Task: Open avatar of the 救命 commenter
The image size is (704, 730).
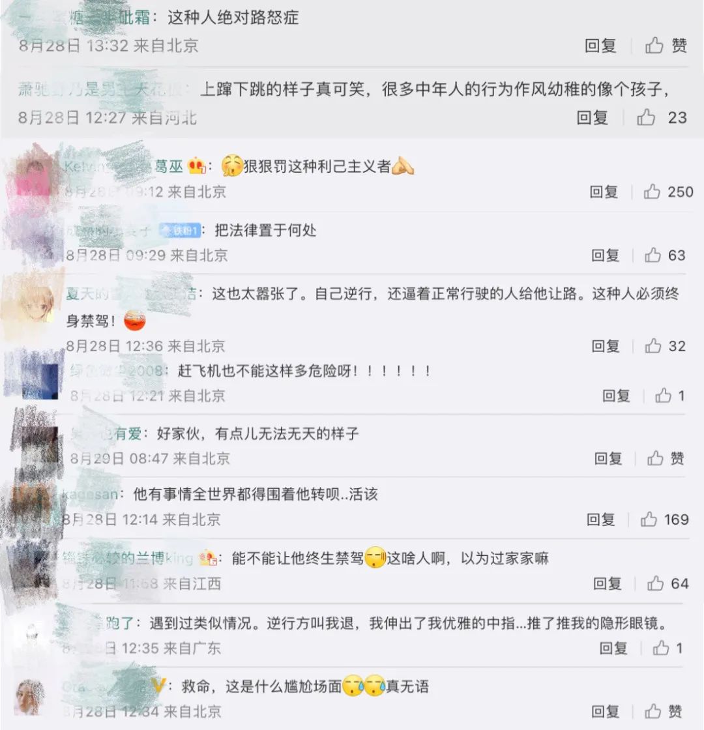Action: (x=31, y=696)
